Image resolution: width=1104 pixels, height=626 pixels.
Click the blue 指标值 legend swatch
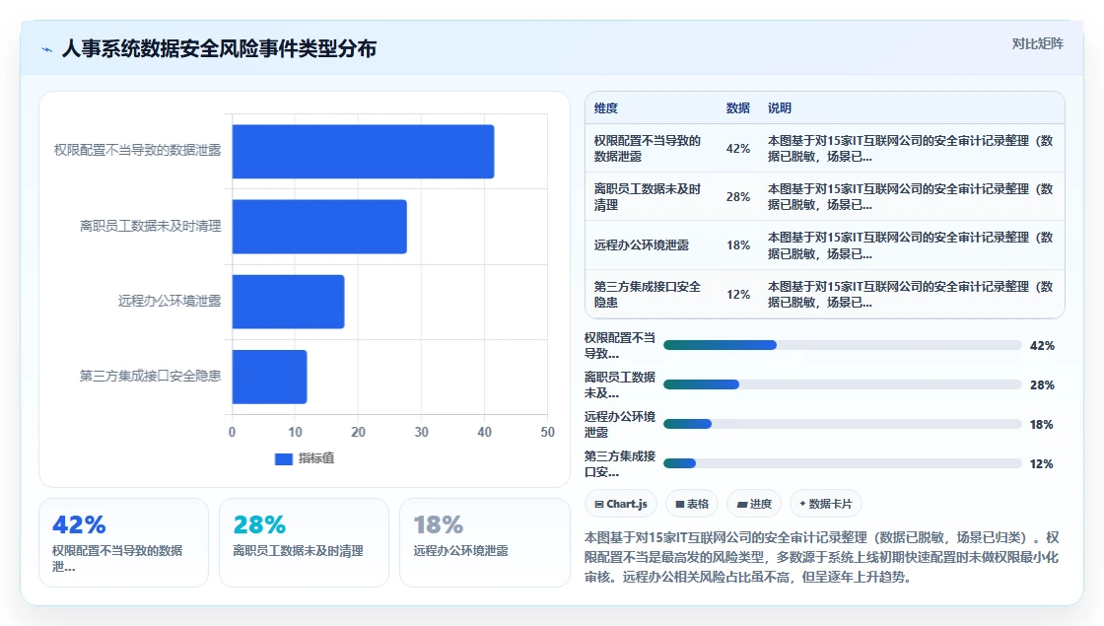(283, 458)
